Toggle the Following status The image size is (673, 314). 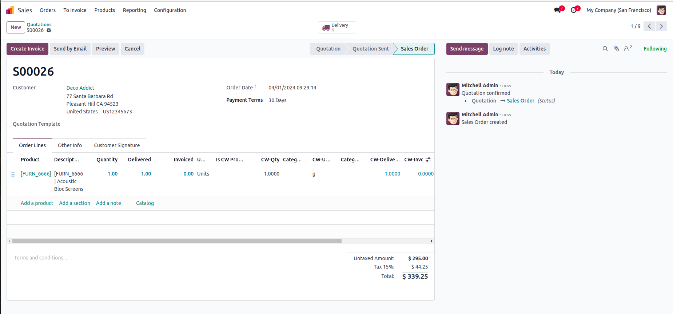[x=655, y=49]
